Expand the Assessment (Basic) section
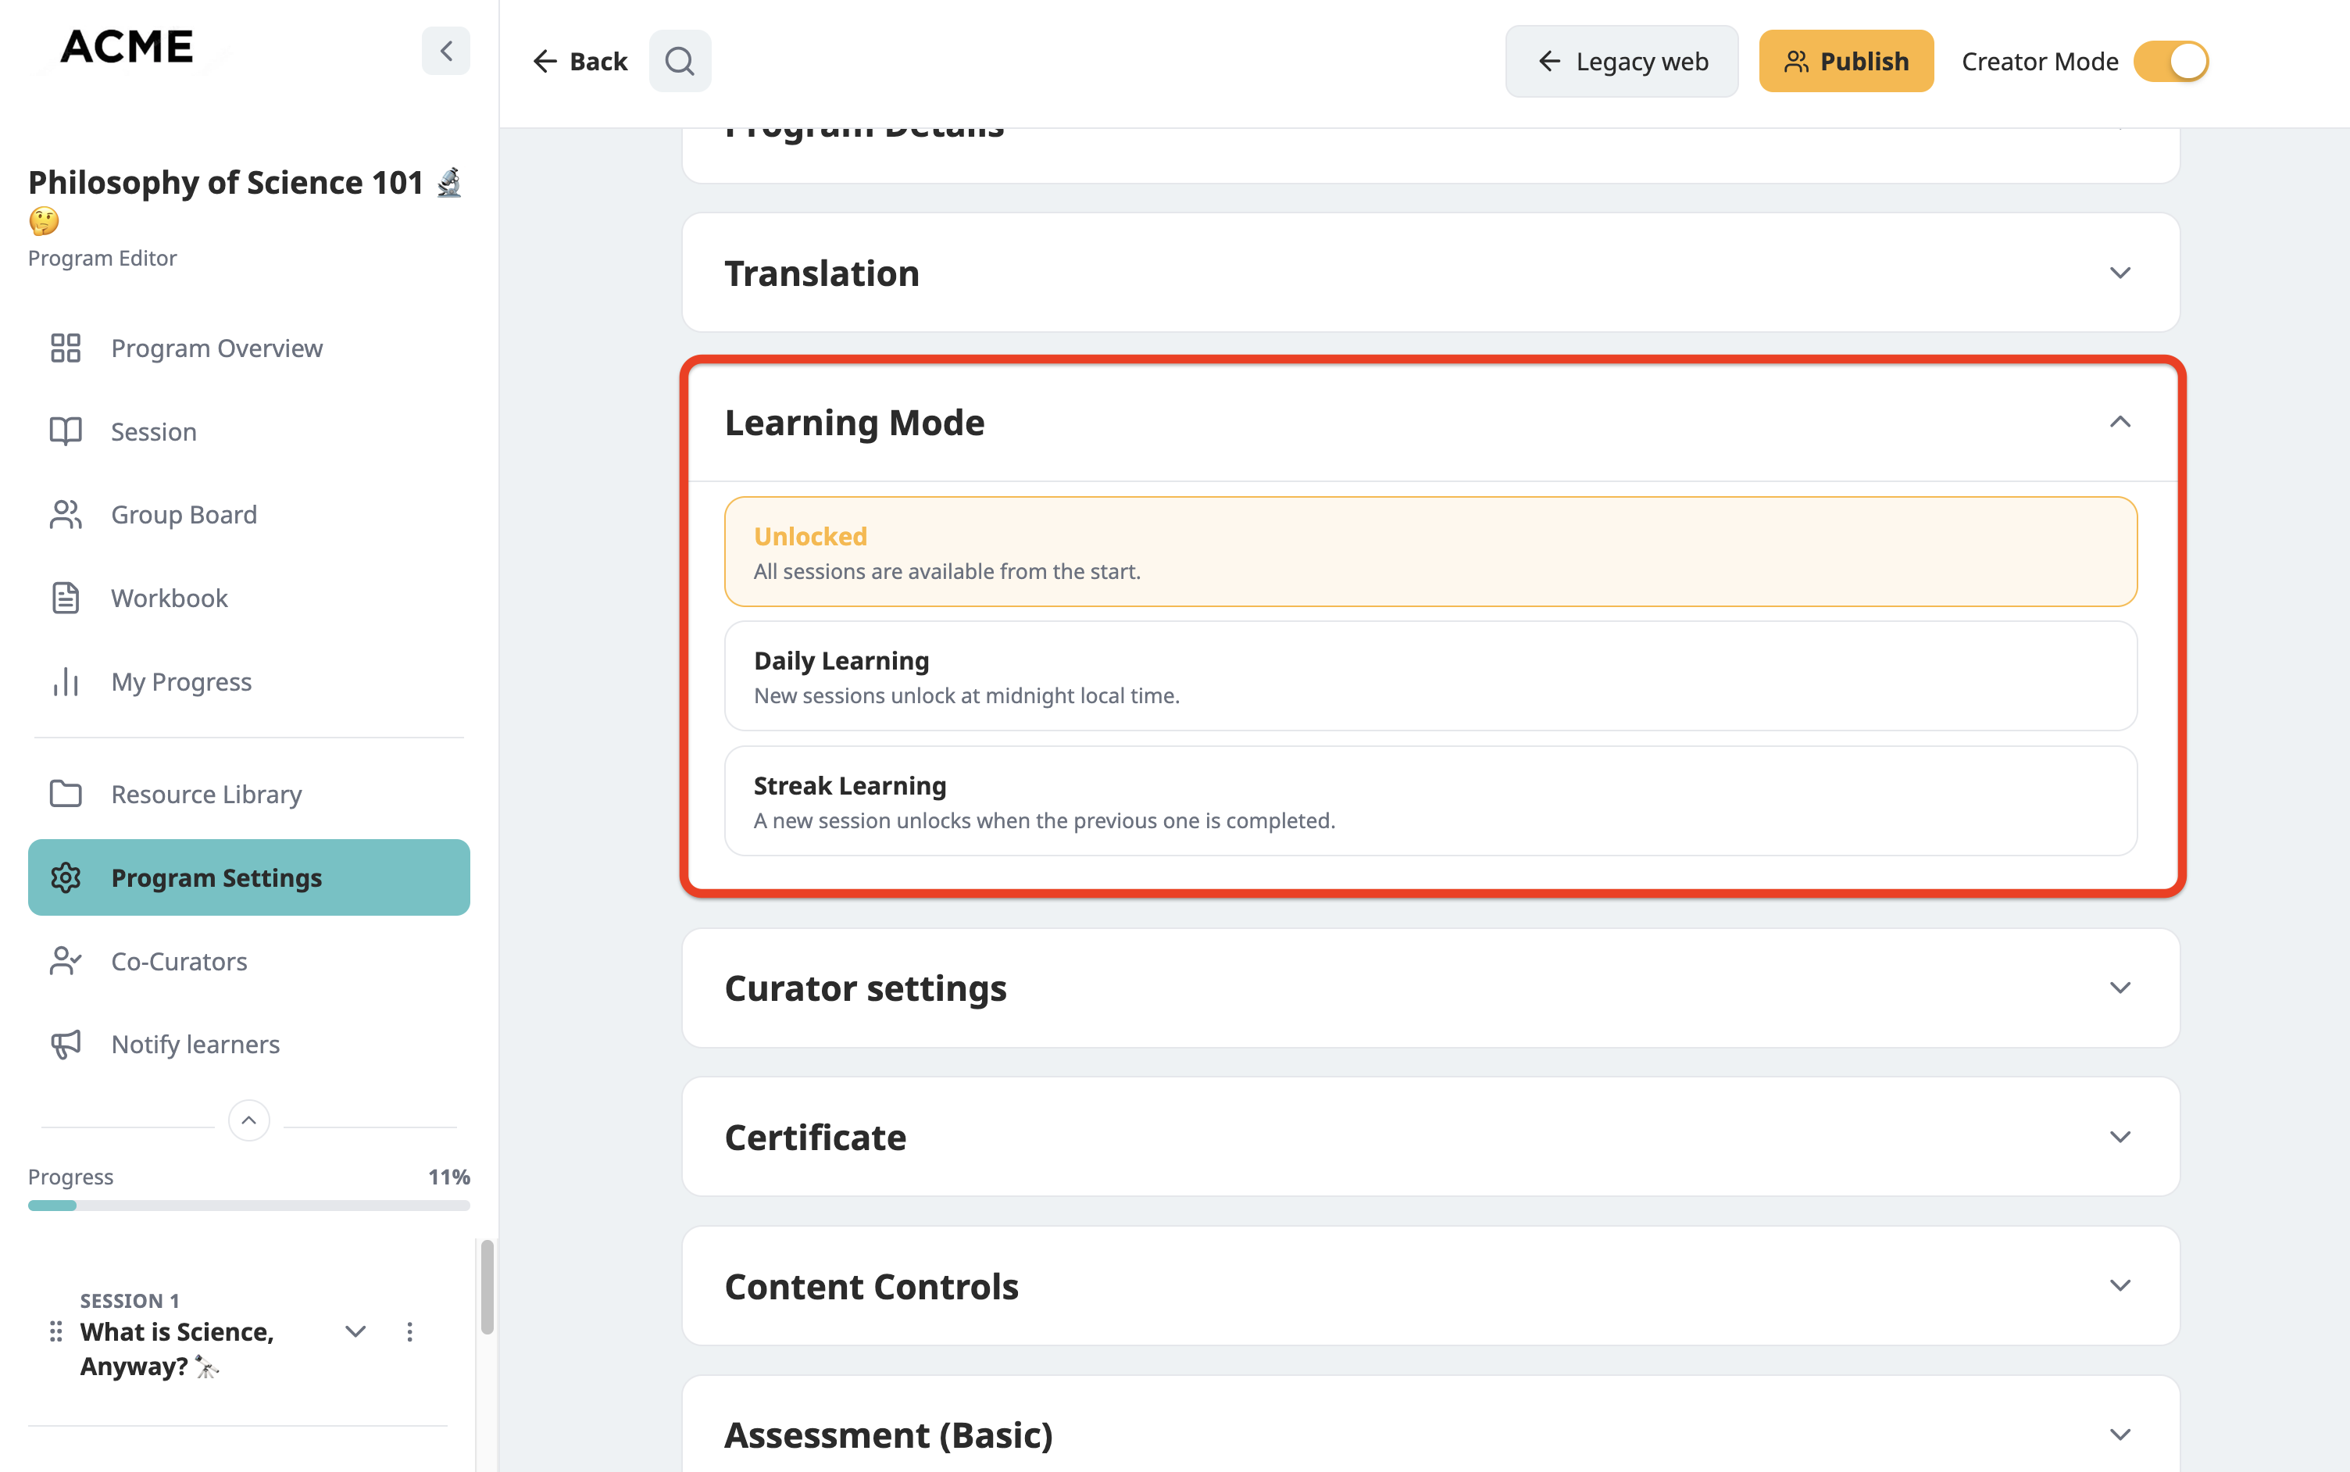2350x1472 pixels. 2120,1435
